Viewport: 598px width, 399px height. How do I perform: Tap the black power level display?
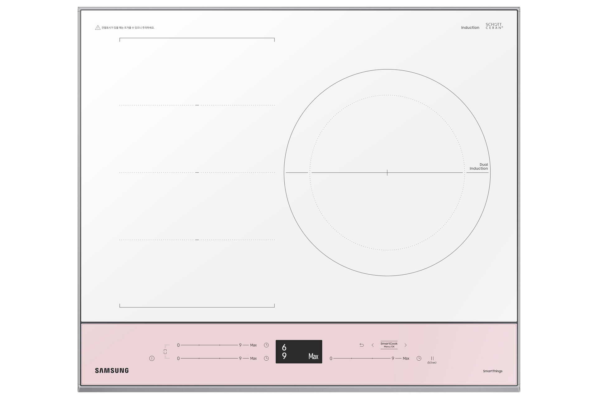[x=299, y=352]
